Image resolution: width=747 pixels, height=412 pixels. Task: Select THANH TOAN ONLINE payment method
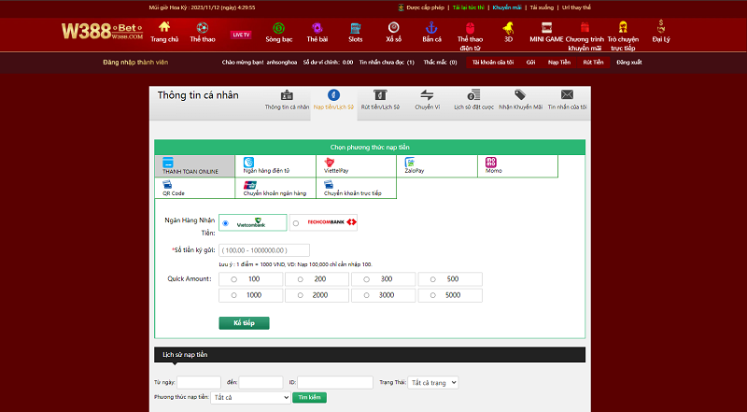point(195,166)
